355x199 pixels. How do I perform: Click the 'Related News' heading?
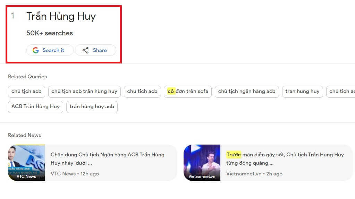(x=24, y=135)
